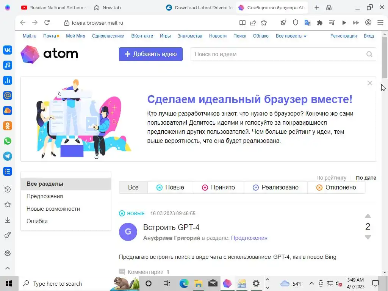
Task: Open downloads from sidebar
Action: click(8, 220)
